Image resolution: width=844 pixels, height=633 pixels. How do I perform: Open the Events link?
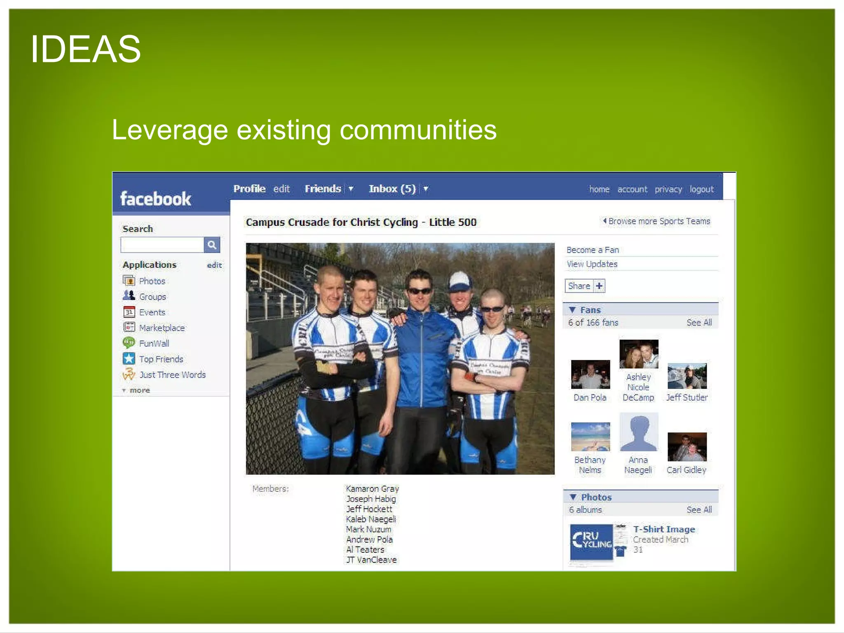coord(152,312)
